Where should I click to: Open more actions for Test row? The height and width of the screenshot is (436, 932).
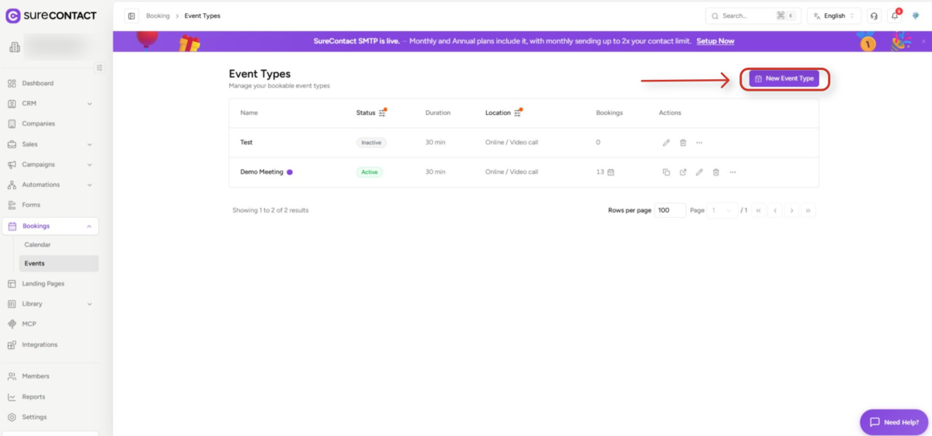[x=699, y=143]
